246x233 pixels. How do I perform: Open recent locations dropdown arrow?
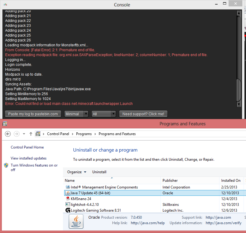tap(24, 134)
